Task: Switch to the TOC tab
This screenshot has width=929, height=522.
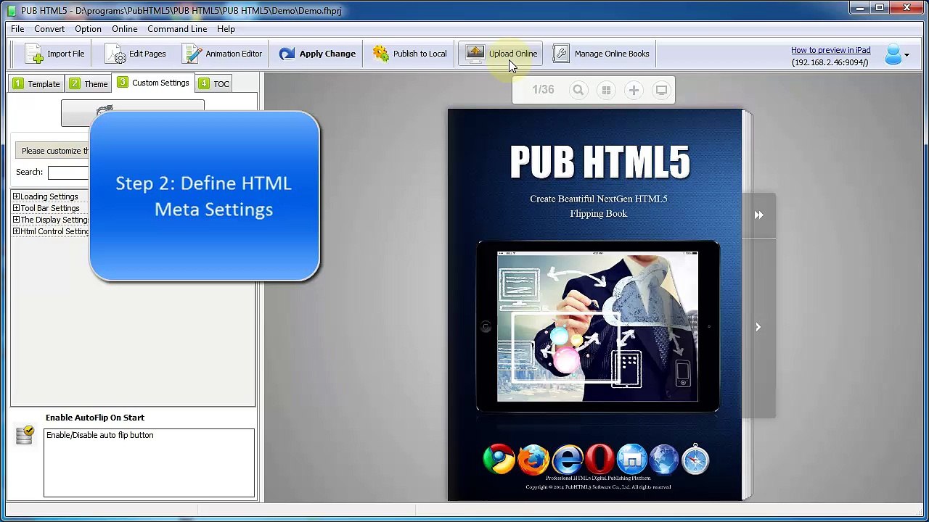Action: click(x=213, y=83)
